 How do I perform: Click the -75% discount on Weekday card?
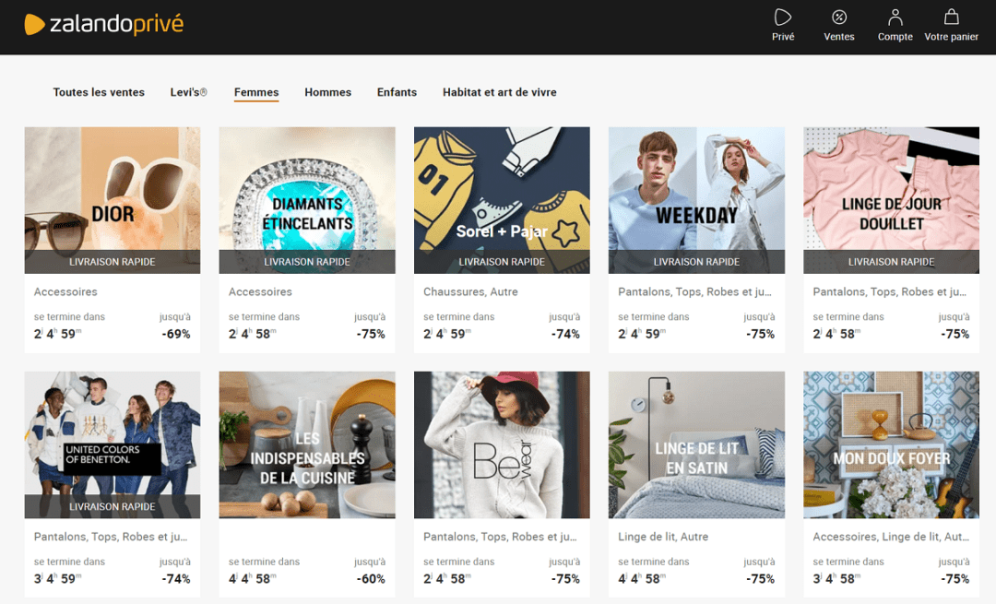click(x=760, y=334)
